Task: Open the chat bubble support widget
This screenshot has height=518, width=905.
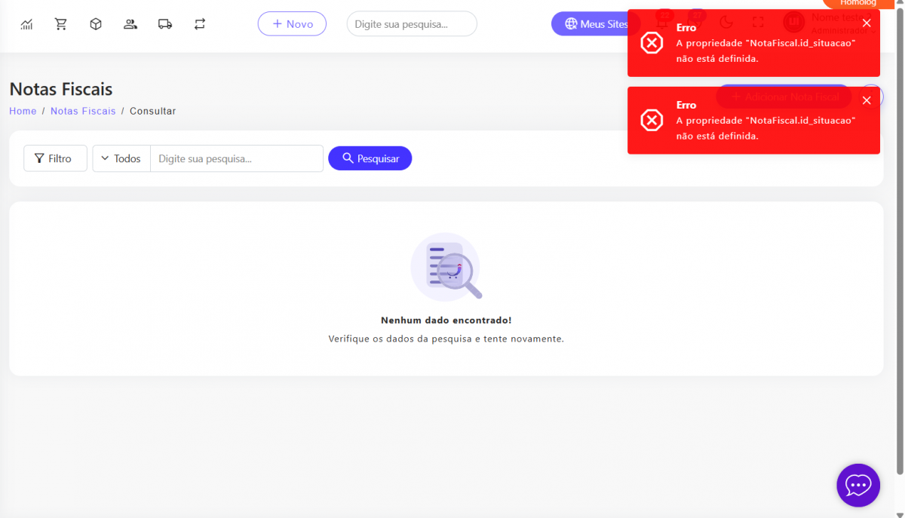Action: tap(858, 485)
